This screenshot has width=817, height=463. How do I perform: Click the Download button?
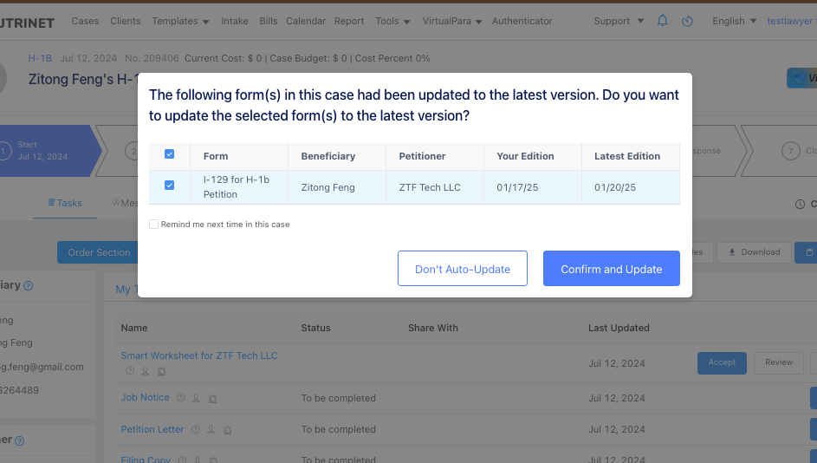pyautogui.click(x=754, y=252)
